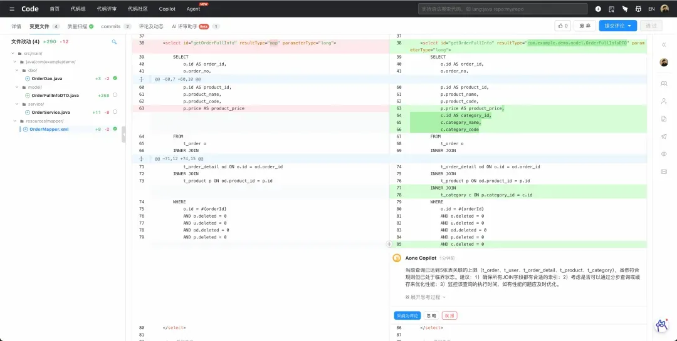Click the file-tree panel collapse handle
Screen dimensions: 677x341
coord(124,135)
